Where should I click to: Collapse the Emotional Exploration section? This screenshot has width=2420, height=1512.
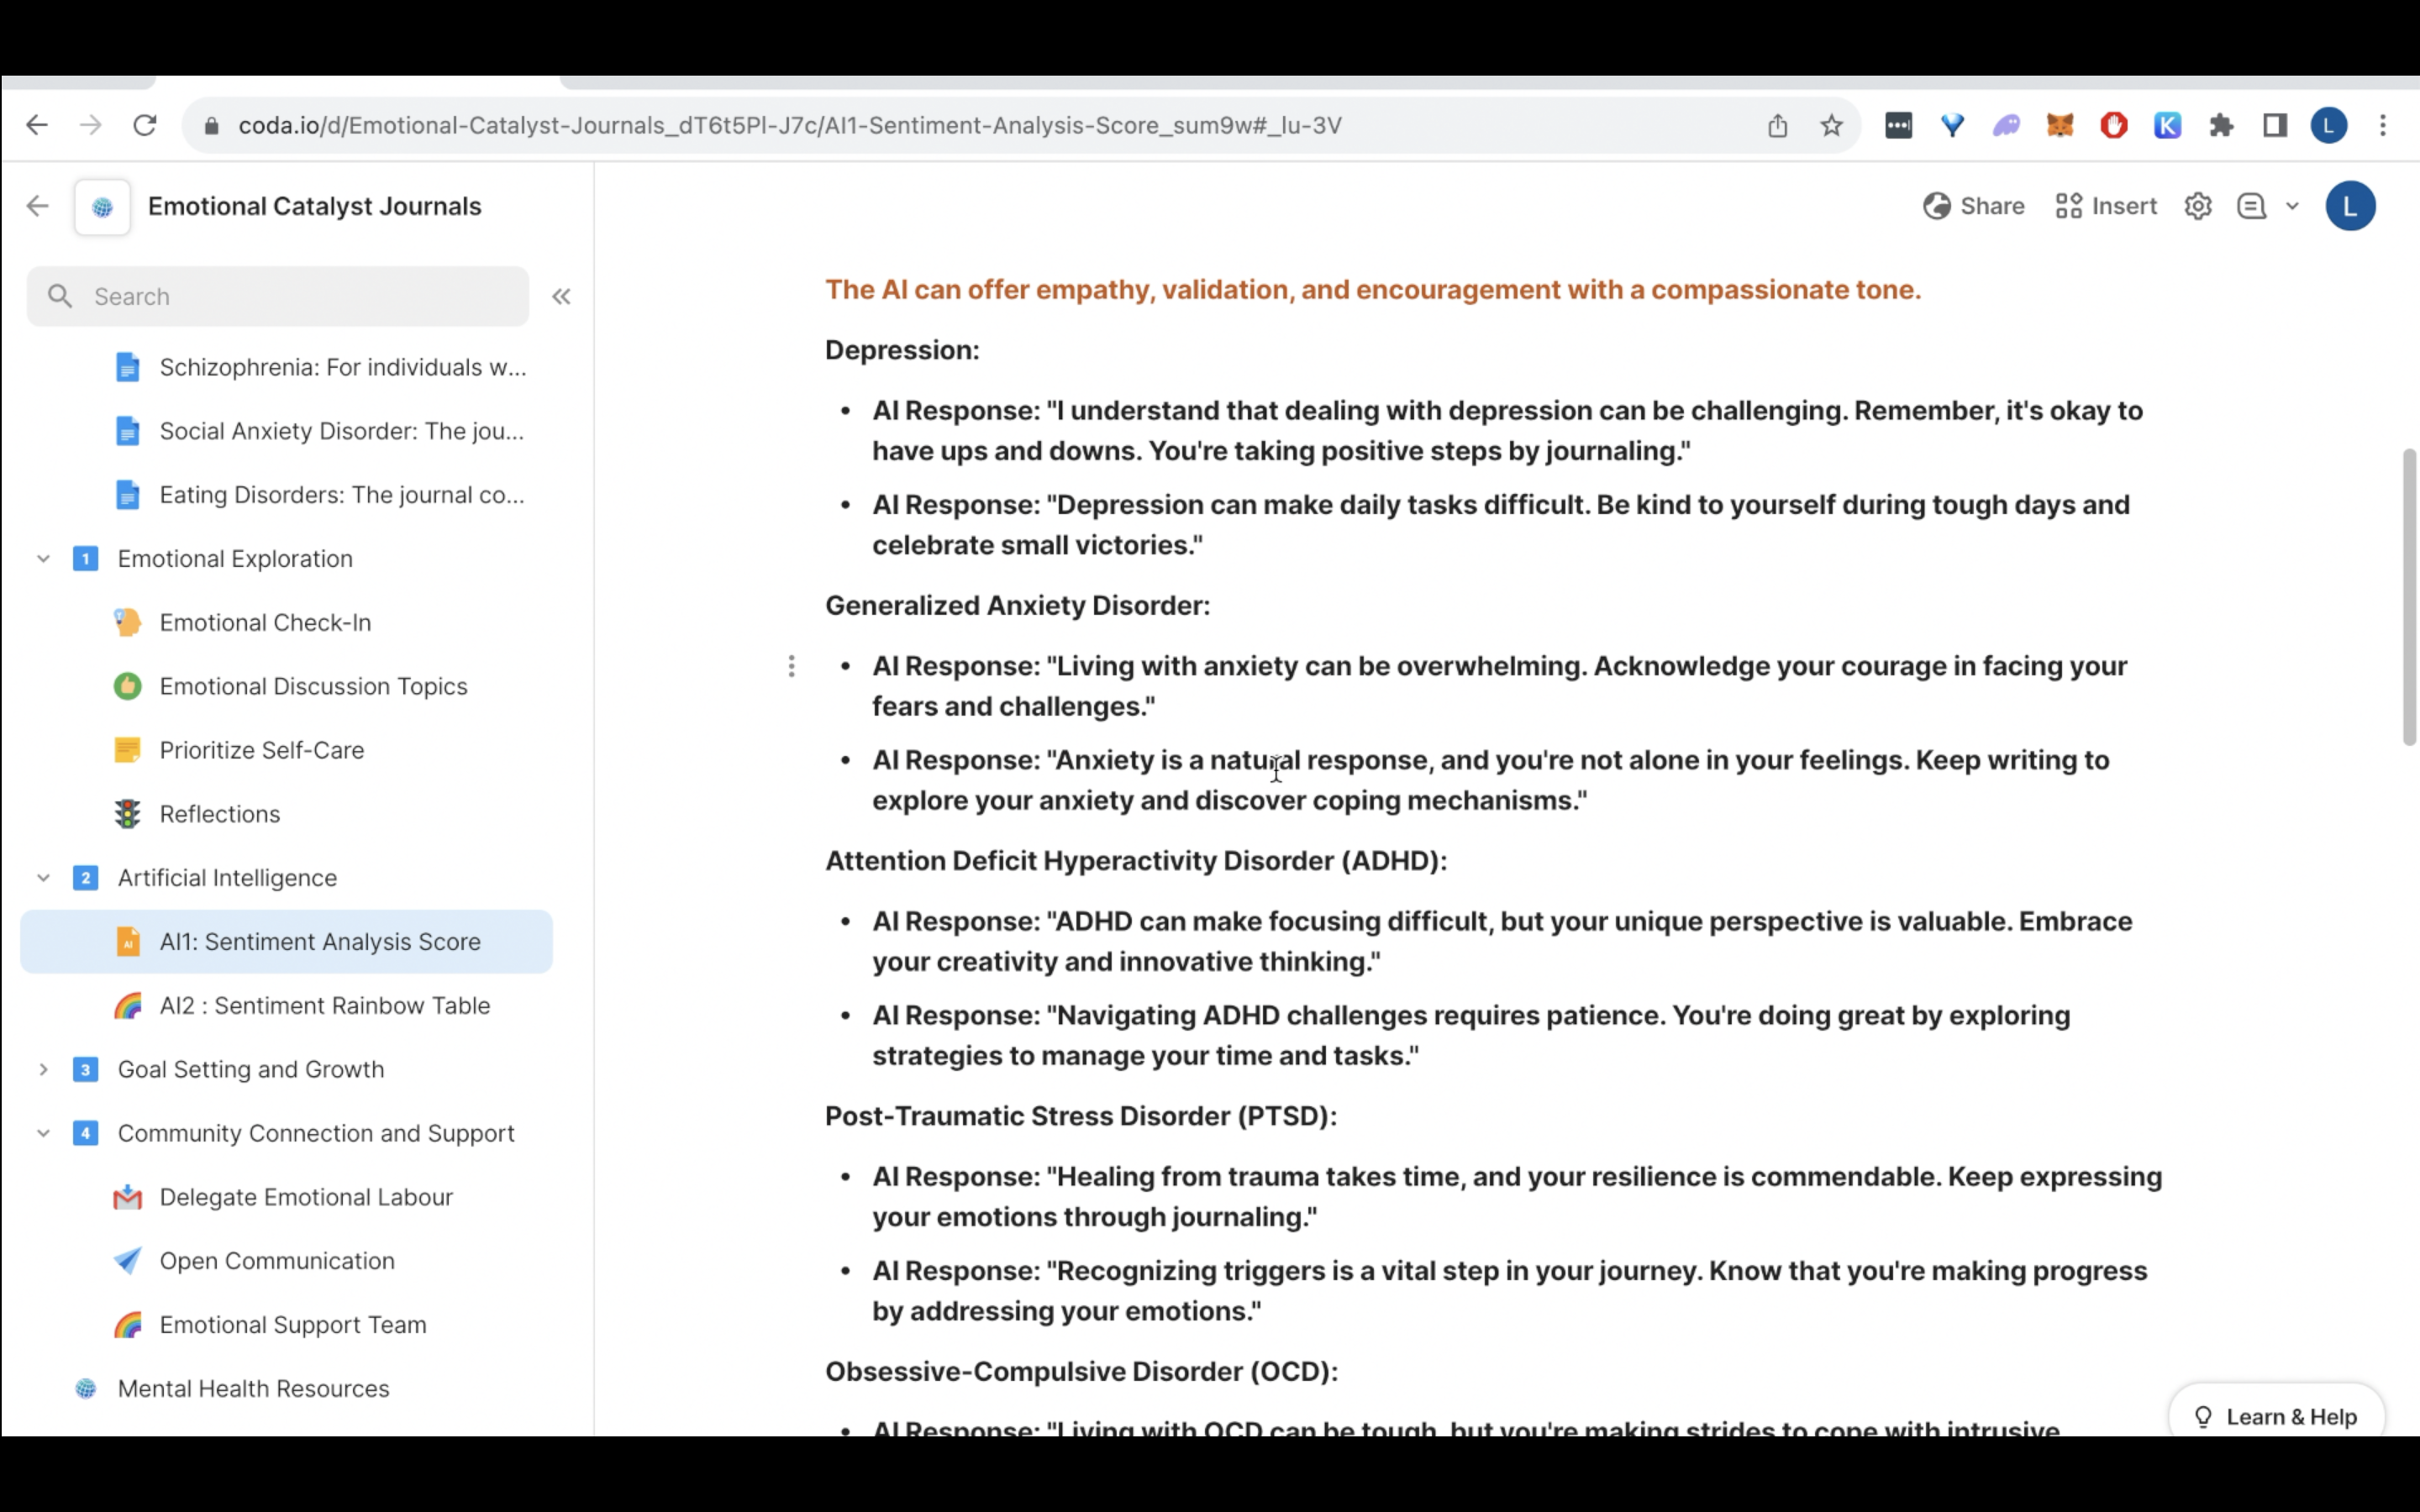(x=43, y=559)
